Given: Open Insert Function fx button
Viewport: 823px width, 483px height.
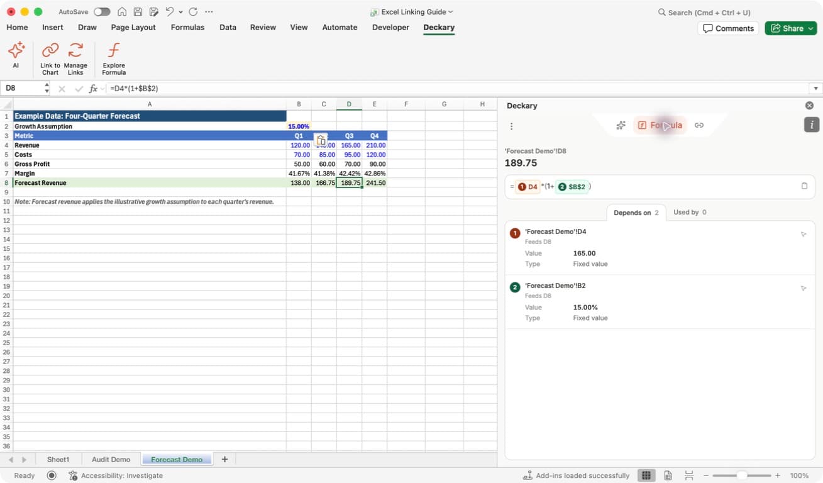Looking at the screenshot, I should 93,89.
